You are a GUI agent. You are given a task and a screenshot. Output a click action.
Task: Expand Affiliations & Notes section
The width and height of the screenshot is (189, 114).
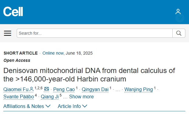(x=27, y=106)
